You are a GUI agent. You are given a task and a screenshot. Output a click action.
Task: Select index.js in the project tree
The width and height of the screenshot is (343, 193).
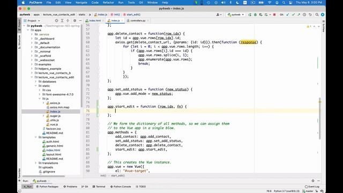55,112
